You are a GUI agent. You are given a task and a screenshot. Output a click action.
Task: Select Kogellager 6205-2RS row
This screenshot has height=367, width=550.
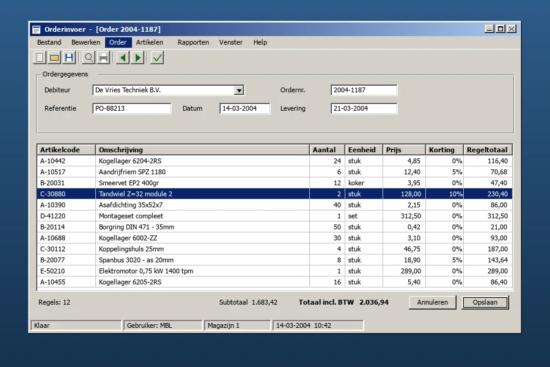point(274,282)
